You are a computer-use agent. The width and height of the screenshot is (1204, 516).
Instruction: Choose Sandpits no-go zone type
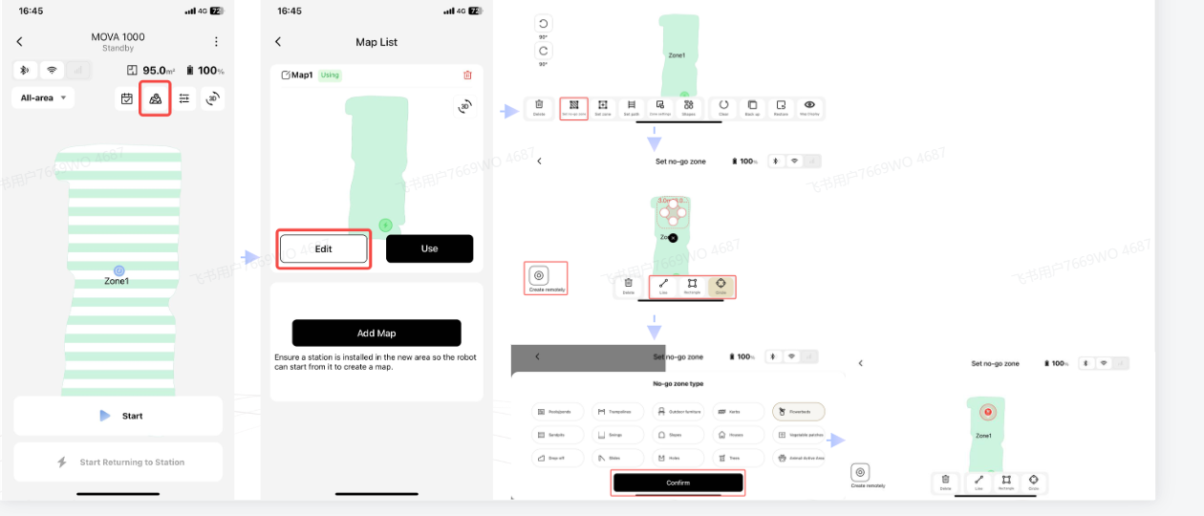pos(557,435)
